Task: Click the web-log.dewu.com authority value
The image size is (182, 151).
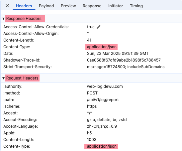Action: (x=105, y=86)
